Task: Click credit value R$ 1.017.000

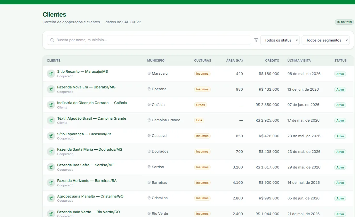Action: (x=267, y=167)
